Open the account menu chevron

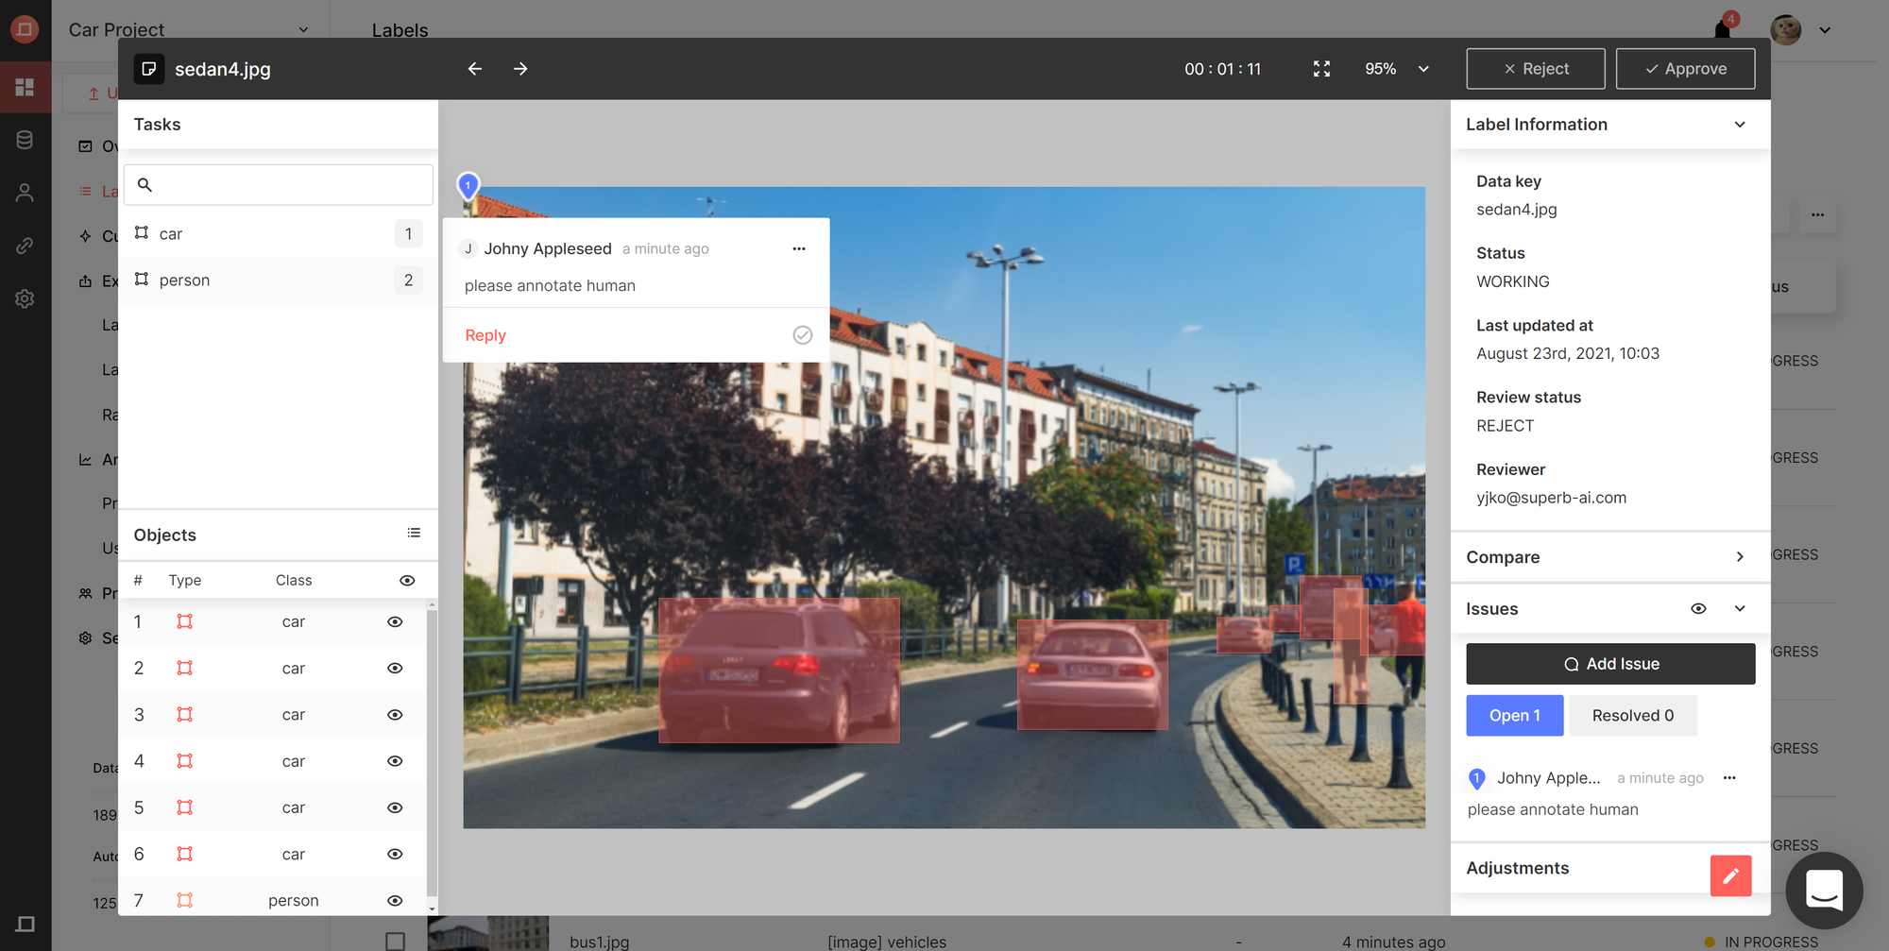1825,30
